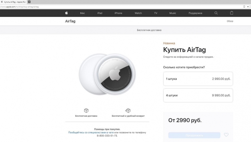Click the Купить AirTag title
Viewport: 251px width, 142px height.
184,50
